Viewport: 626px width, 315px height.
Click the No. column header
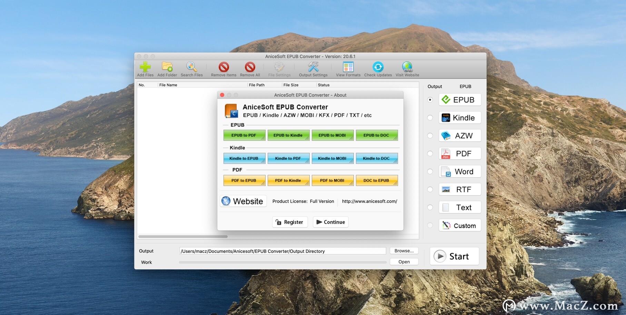(x=147, y=85)
